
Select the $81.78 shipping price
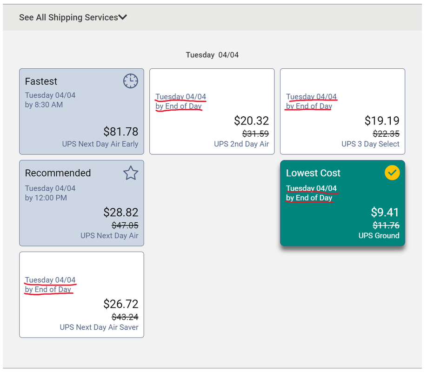121,132
